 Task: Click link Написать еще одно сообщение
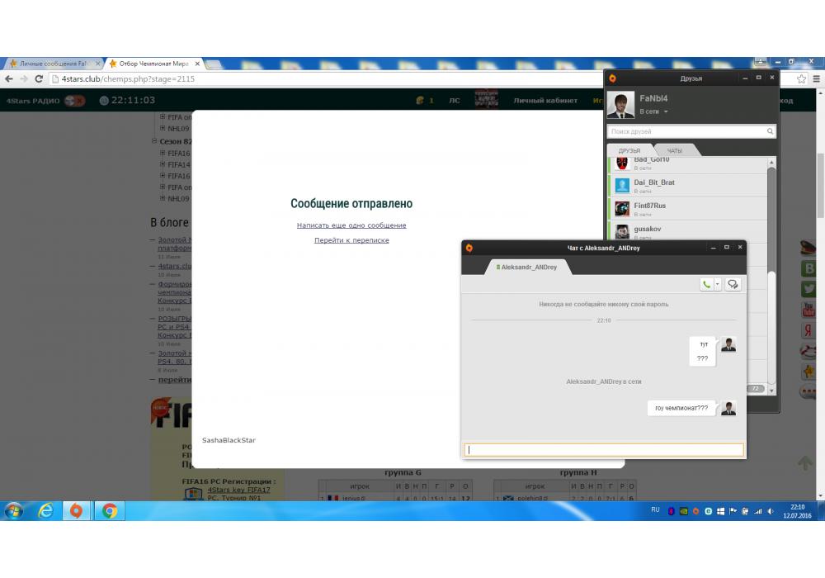[x=351, y=225]
